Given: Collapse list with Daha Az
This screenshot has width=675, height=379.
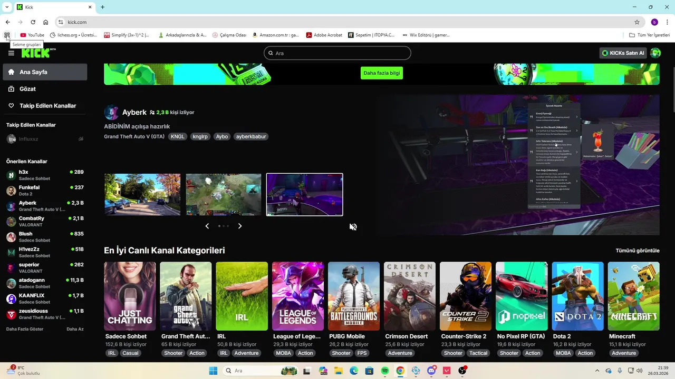Looking at the screenshot, I should tap(75, 329).
